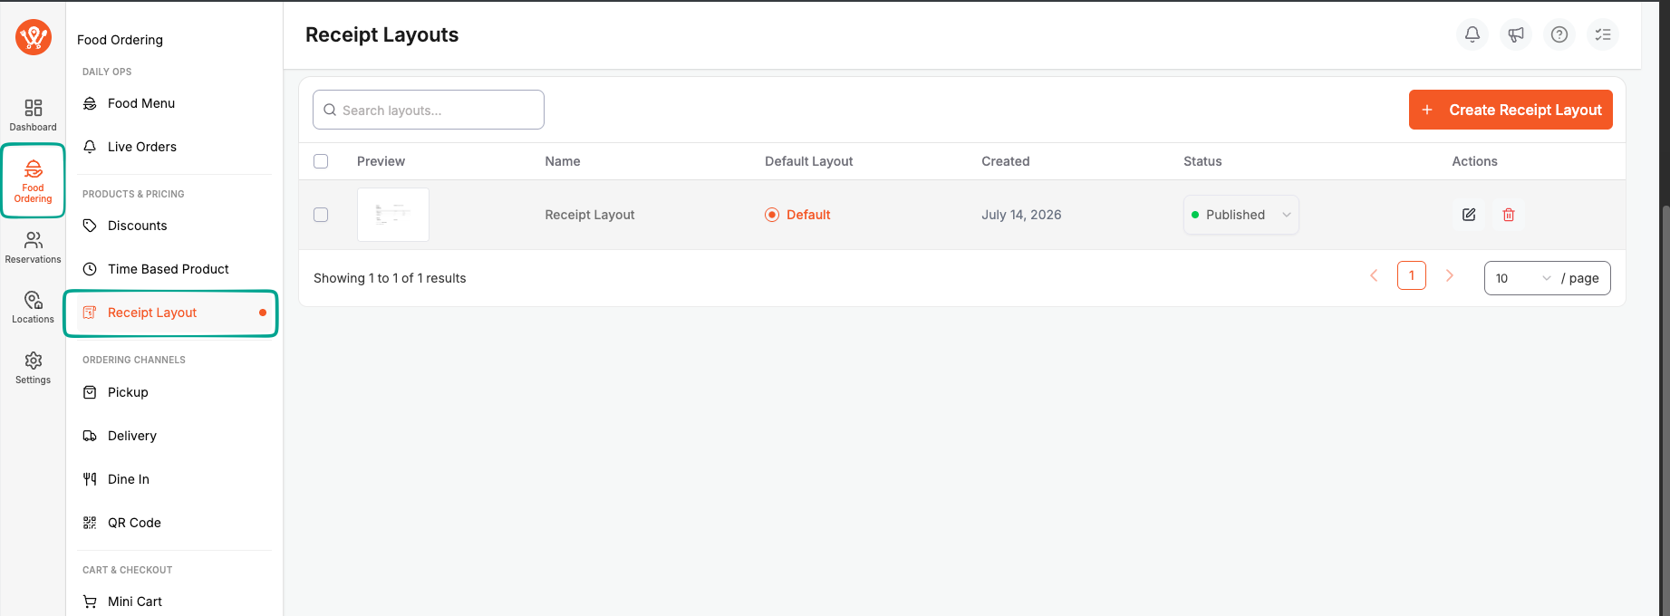Open Food Menu
1670x616 pixels.
[x=174, y=103]
